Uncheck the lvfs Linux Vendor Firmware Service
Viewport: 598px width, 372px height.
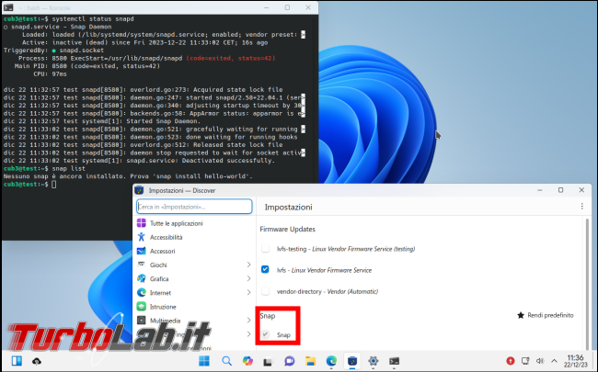pyautogui.click(x=265, y=270)
